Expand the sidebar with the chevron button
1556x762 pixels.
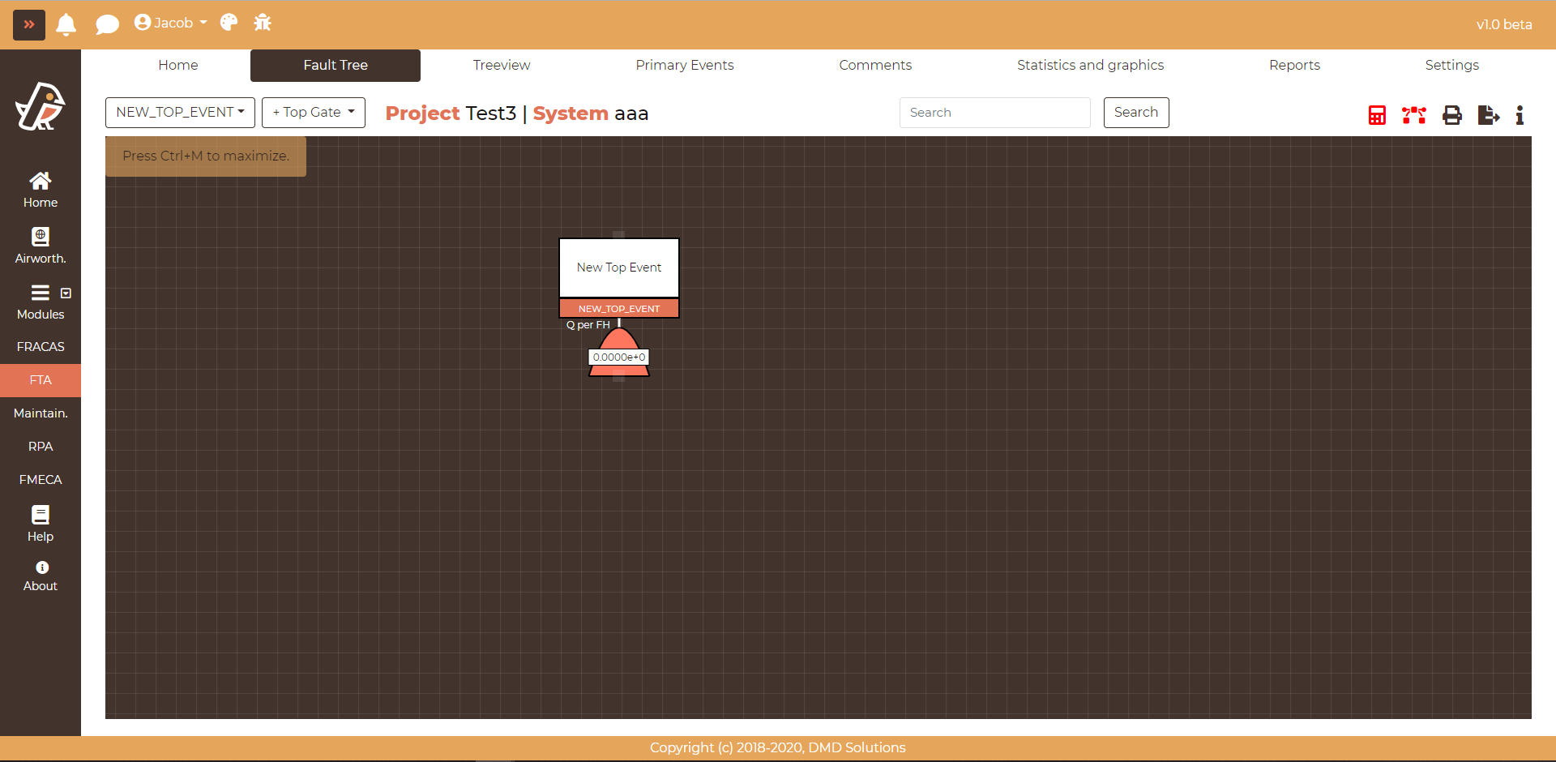click(29, 24)
